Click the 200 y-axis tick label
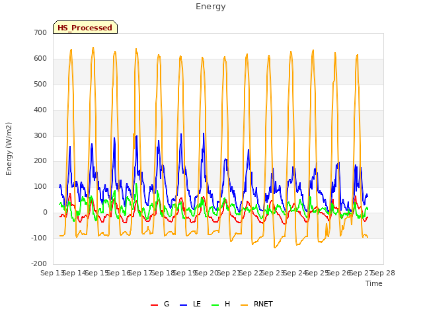423x317 pixels. click(x=40, y=161)
